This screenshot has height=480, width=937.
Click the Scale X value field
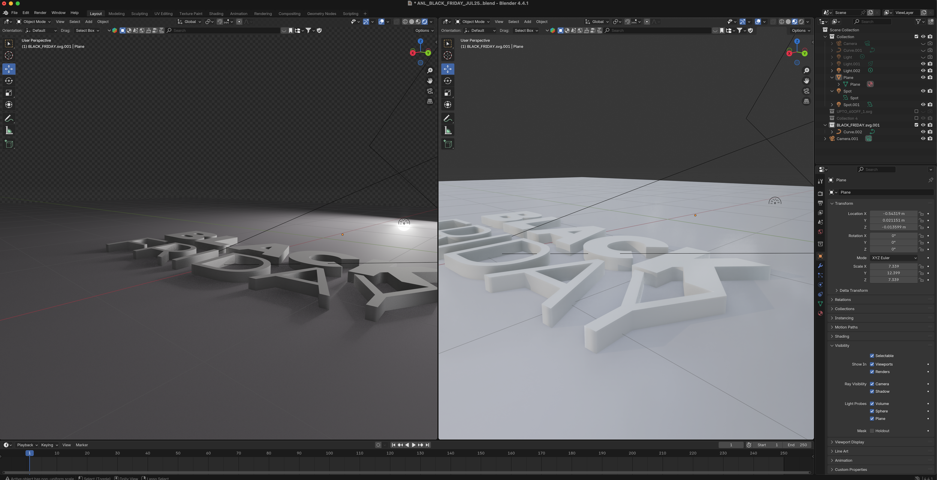(x=893, y=266)
